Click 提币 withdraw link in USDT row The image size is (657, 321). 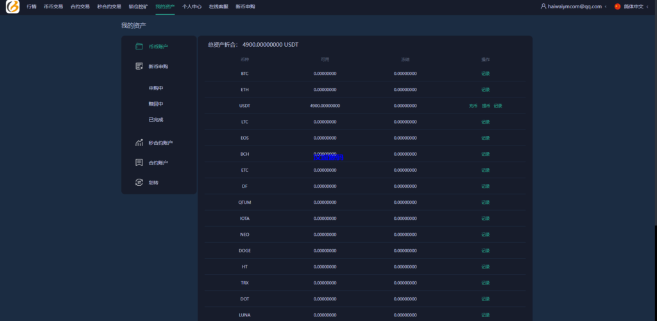(x=486, y=106)
